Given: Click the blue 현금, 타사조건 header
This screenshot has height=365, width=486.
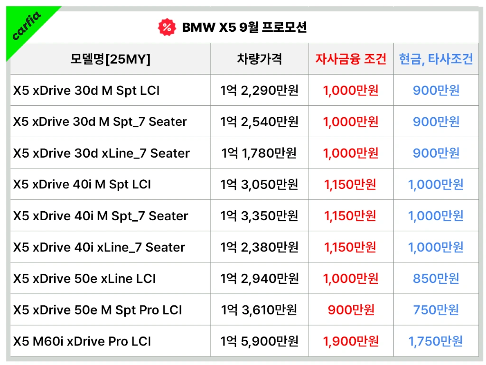Looking at the screenshot, I should 436,59.
